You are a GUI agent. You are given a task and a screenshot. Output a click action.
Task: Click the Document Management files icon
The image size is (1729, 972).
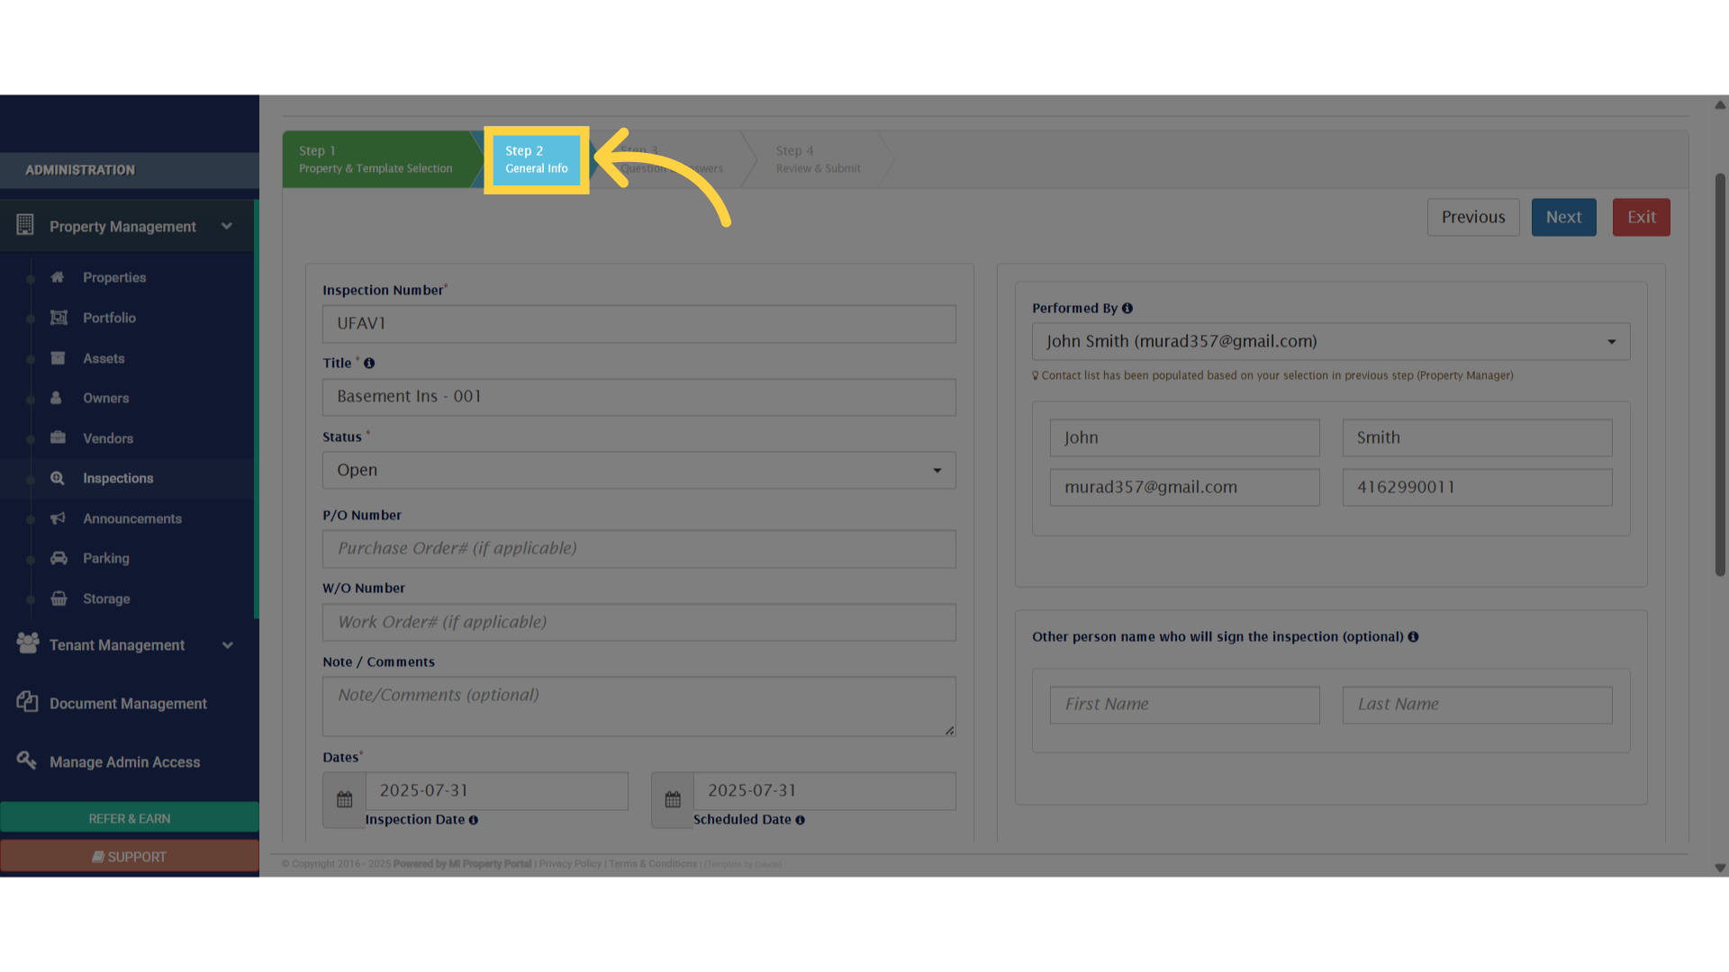click(x=27, y=702)
